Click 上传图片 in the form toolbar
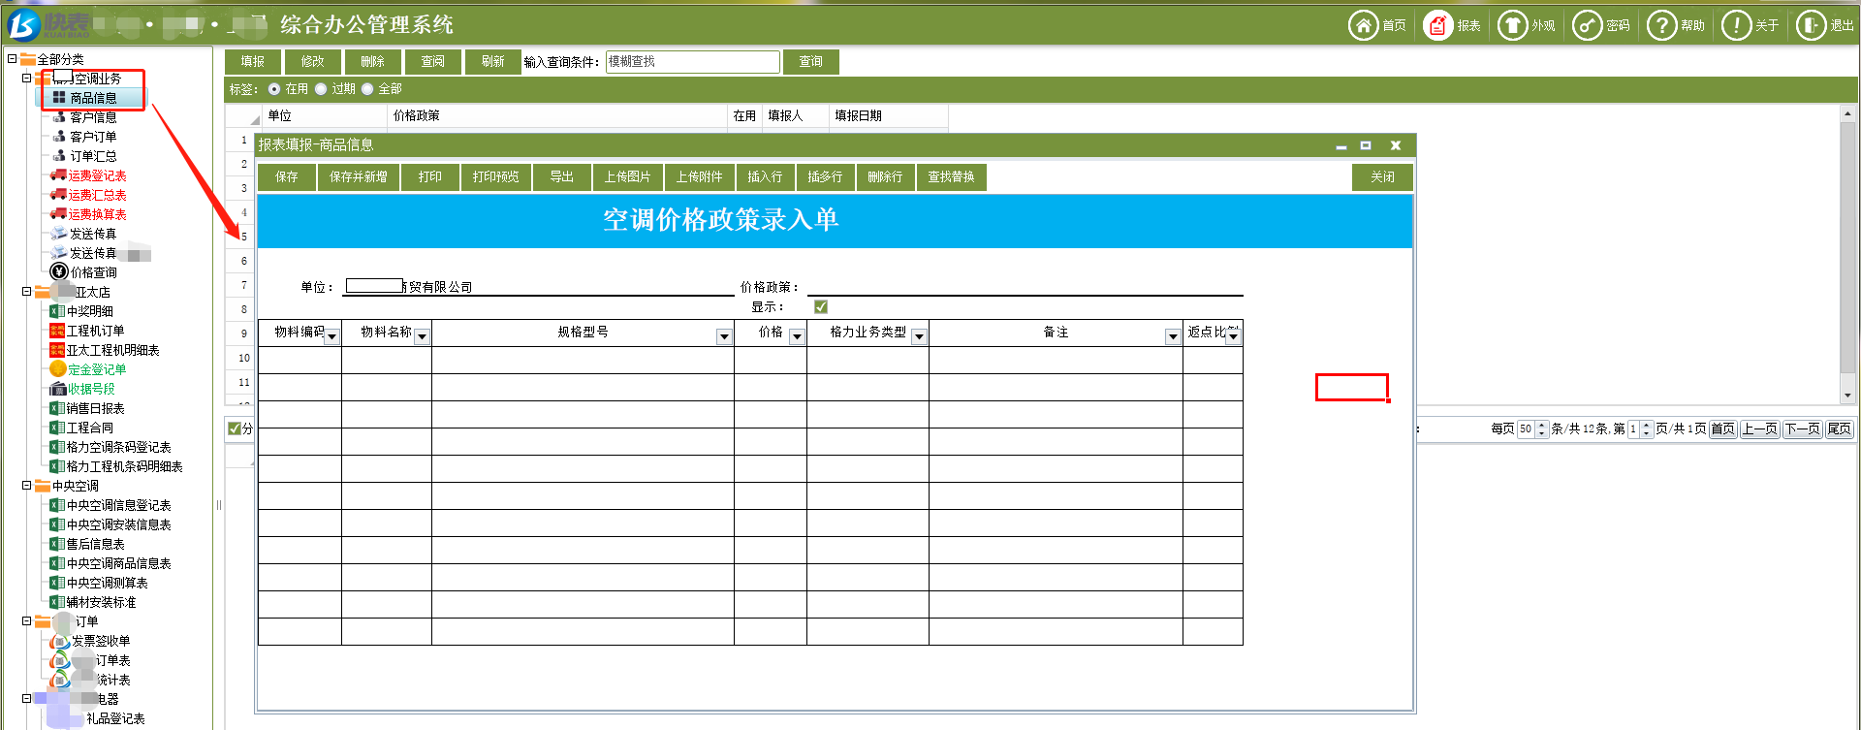Screen dimensions: 1861x730 pyautogui.click(x=627, y=177)
